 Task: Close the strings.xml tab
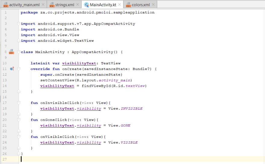click(78, 5)
